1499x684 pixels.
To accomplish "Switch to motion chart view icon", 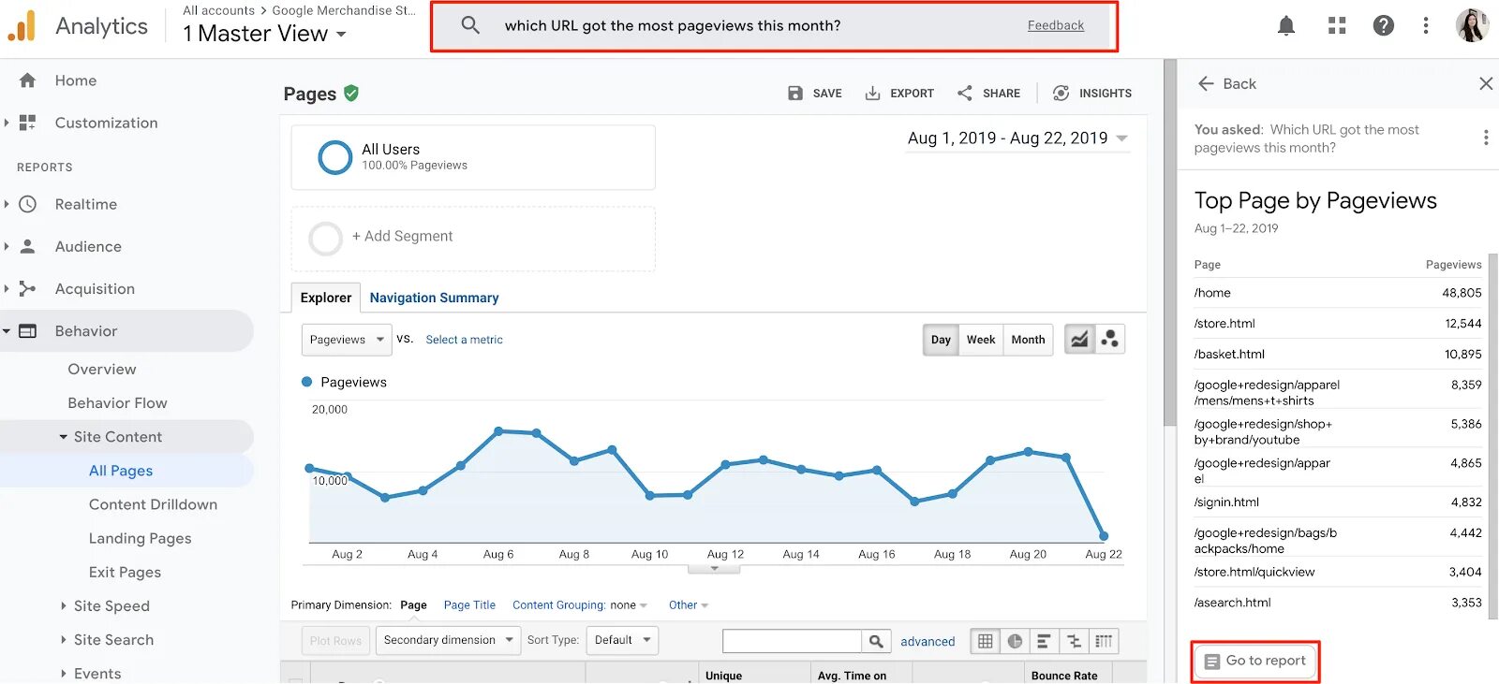I will 1110,340.
